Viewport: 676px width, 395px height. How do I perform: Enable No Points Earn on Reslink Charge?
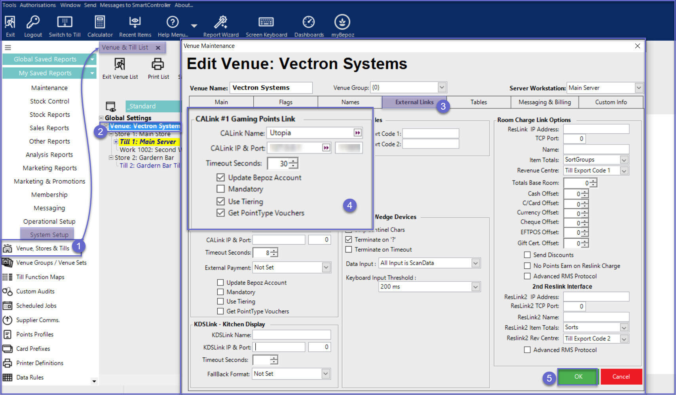coord(527,266)
